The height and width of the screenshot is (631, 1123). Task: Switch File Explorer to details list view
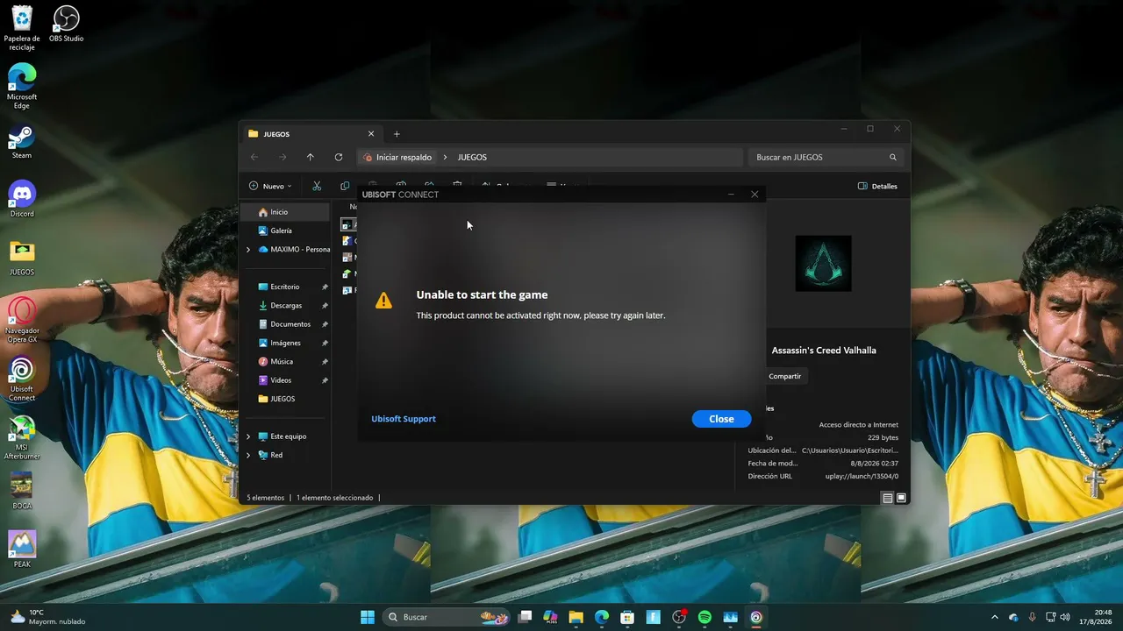point(888,498)
